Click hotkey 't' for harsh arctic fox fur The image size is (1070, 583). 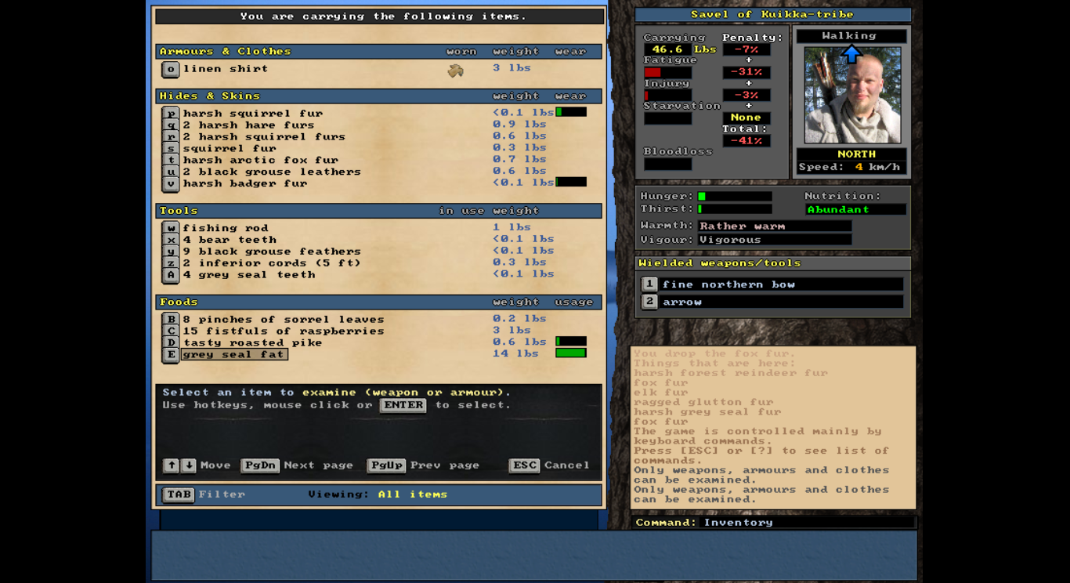tap(171, 160)
